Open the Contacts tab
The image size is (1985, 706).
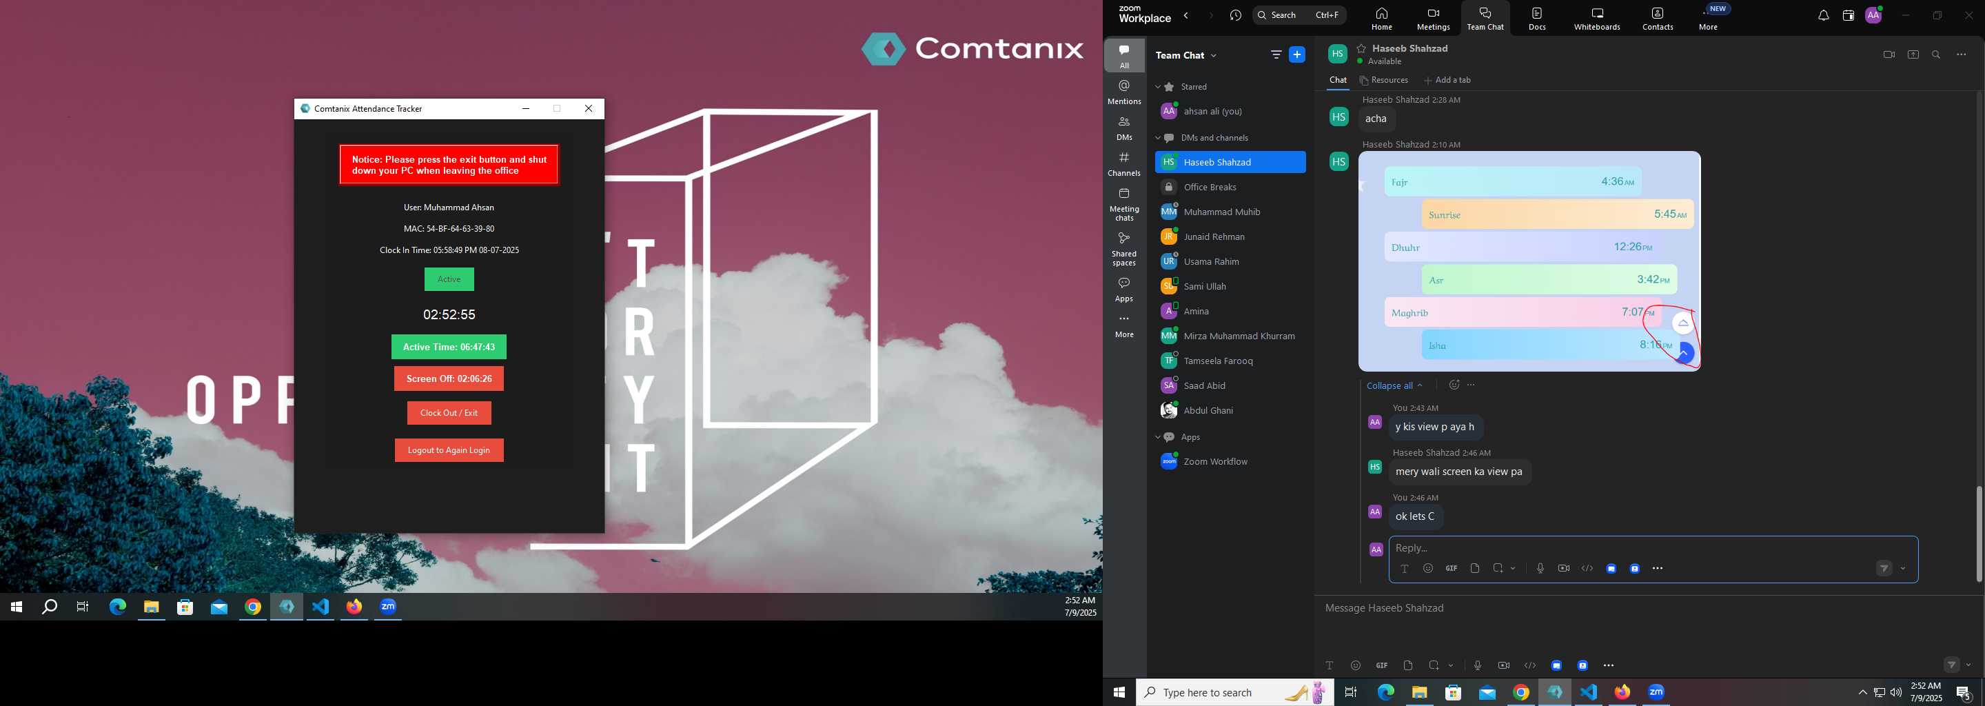pyautogui.click(x=1658, y=19)
